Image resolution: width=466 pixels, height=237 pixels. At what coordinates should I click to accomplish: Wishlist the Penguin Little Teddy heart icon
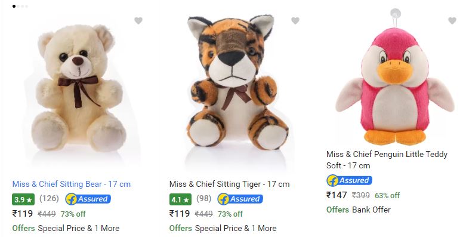[x=452, y=20]
